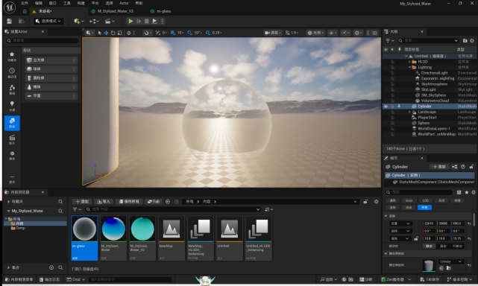
Task: Save the current level with the disk icon
Action: point(9,22)
